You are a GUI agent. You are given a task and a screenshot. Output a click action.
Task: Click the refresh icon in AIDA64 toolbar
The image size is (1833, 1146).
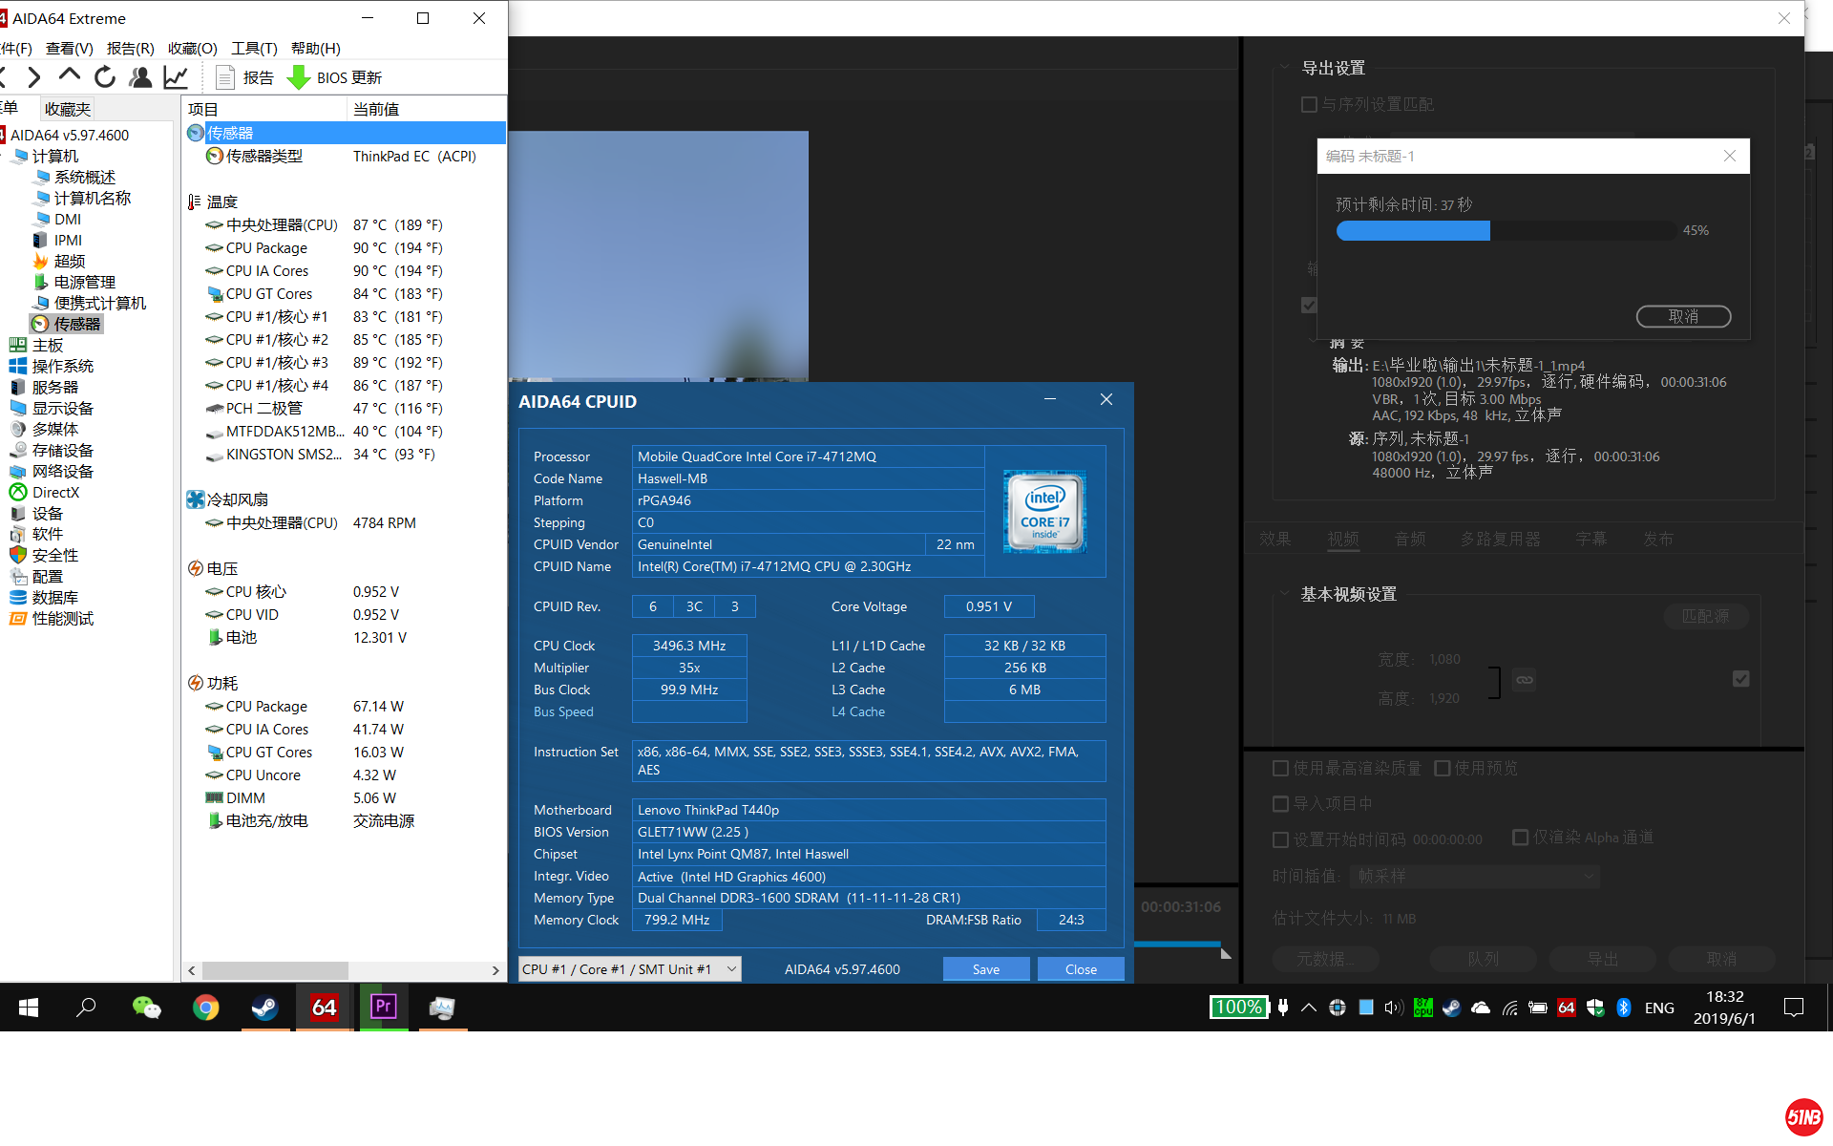point(105,77)
